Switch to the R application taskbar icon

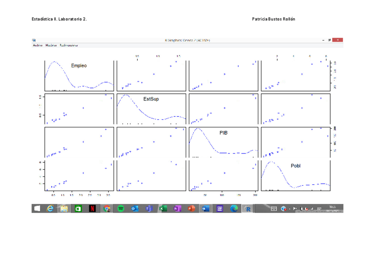pos(248,209)
